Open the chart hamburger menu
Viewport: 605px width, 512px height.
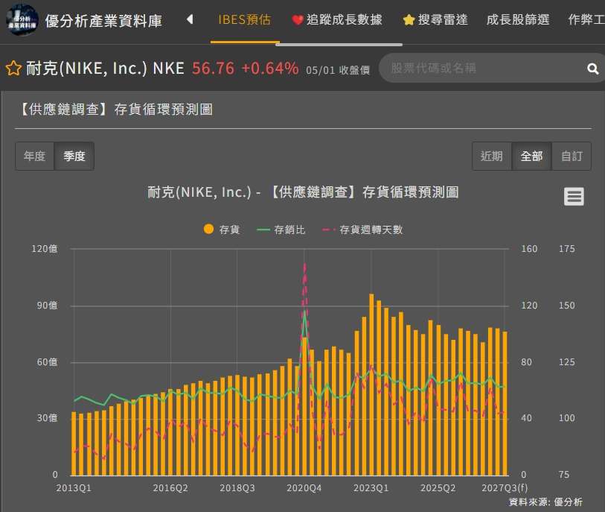pyautogui.click(x=574, y=196)
